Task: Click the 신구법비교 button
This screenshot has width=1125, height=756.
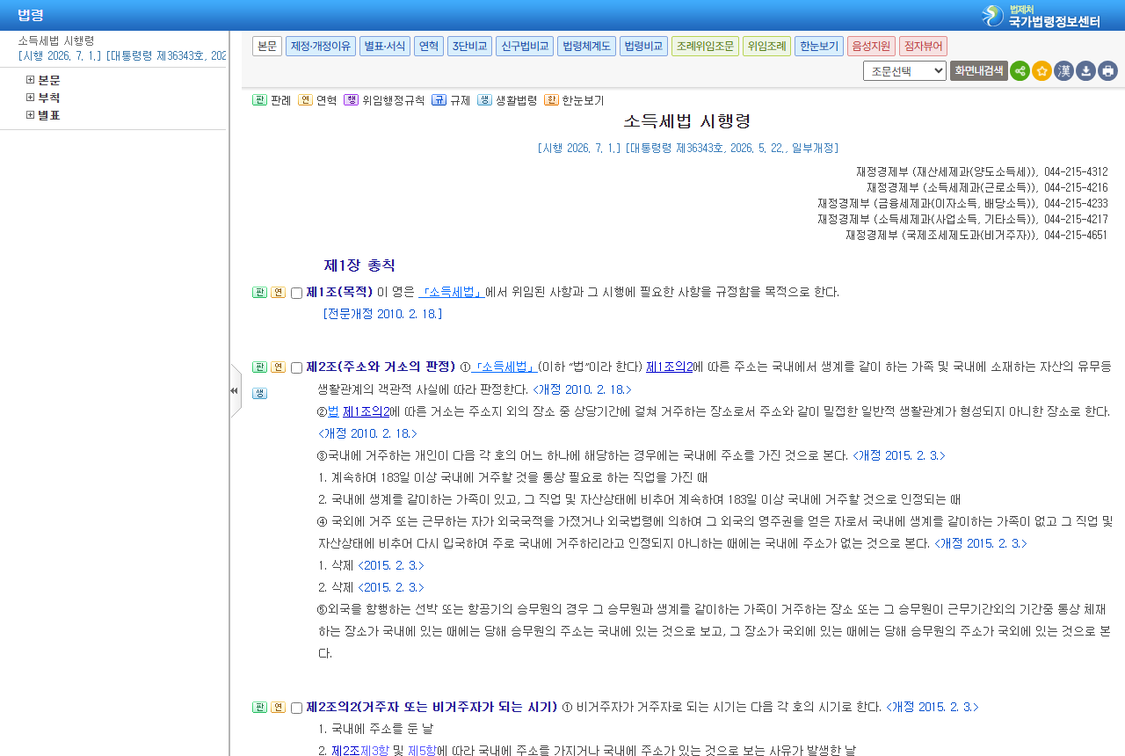Action: pyautogui.click(x=525, y=47)
